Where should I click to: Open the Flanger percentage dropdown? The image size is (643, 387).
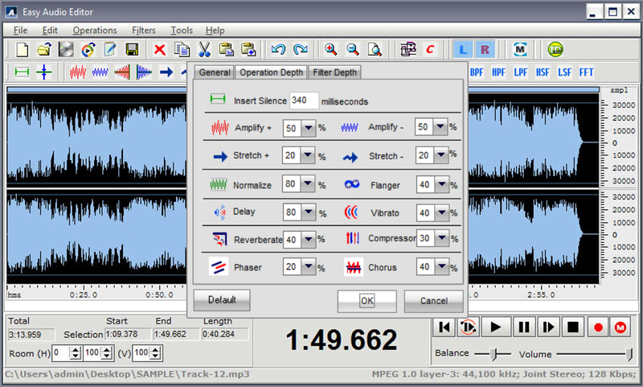(x=441, y=185)
